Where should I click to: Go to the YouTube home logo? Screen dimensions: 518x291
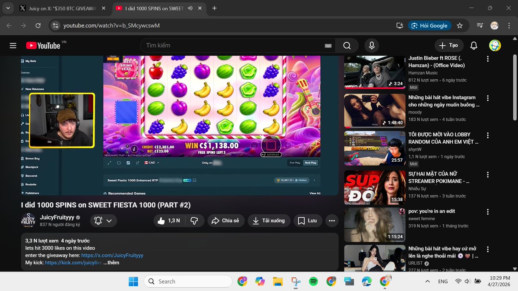coord(43,45)
